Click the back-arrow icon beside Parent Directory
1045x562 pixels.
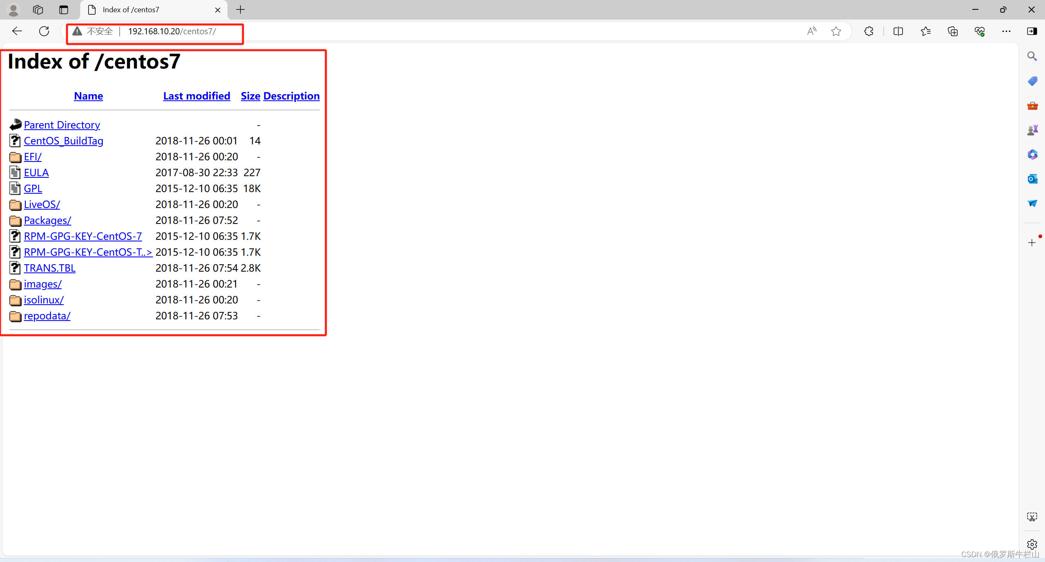(15, 124)
